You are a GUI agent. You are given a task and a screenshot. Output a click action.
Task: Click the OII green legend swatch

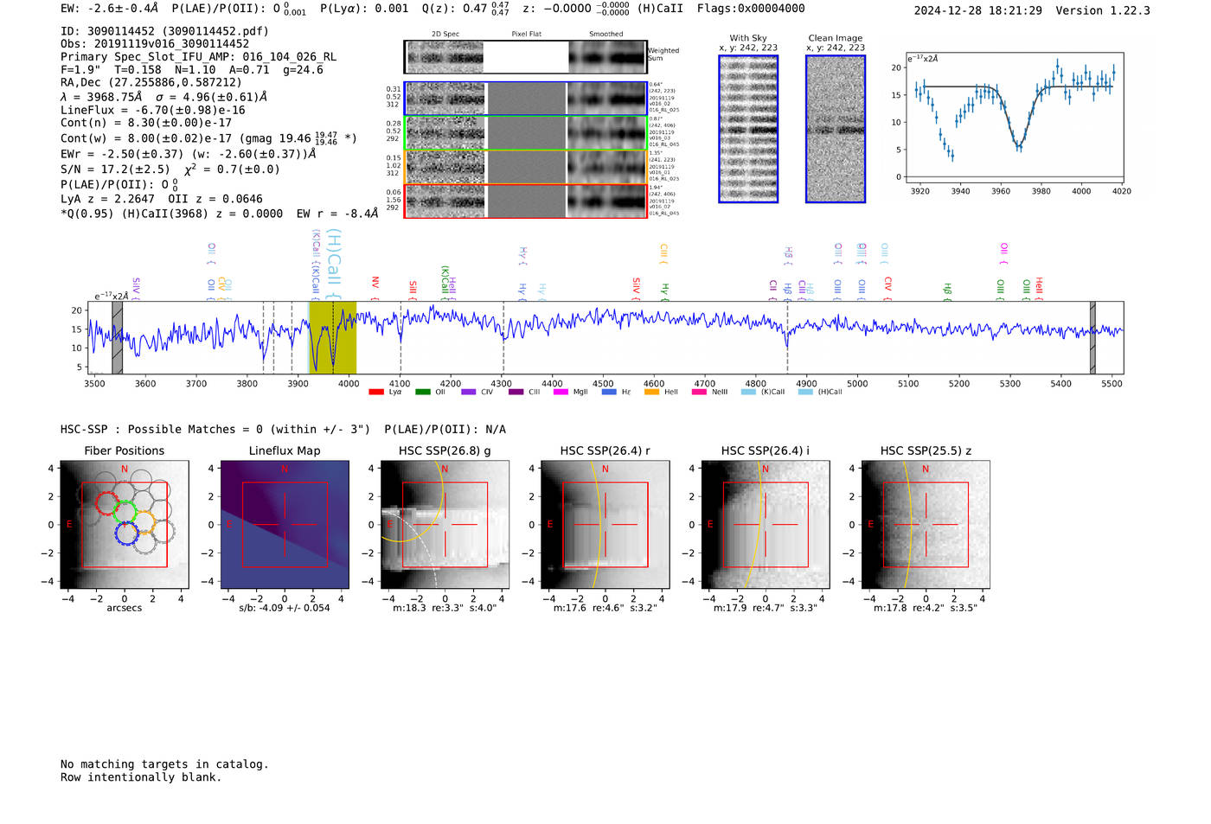point(423,392)
